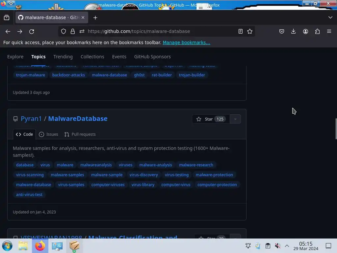Image resolution: width=337 pixels, height=253 pixels.
Task: Open the backdoor-attacks topic tag
Action: (68, 75)
